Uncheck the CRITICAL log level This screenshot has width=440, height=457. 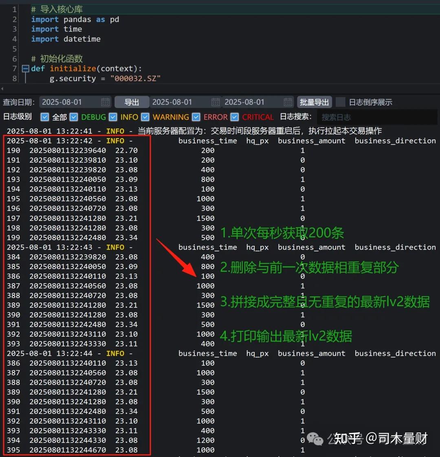click(234, 117)
